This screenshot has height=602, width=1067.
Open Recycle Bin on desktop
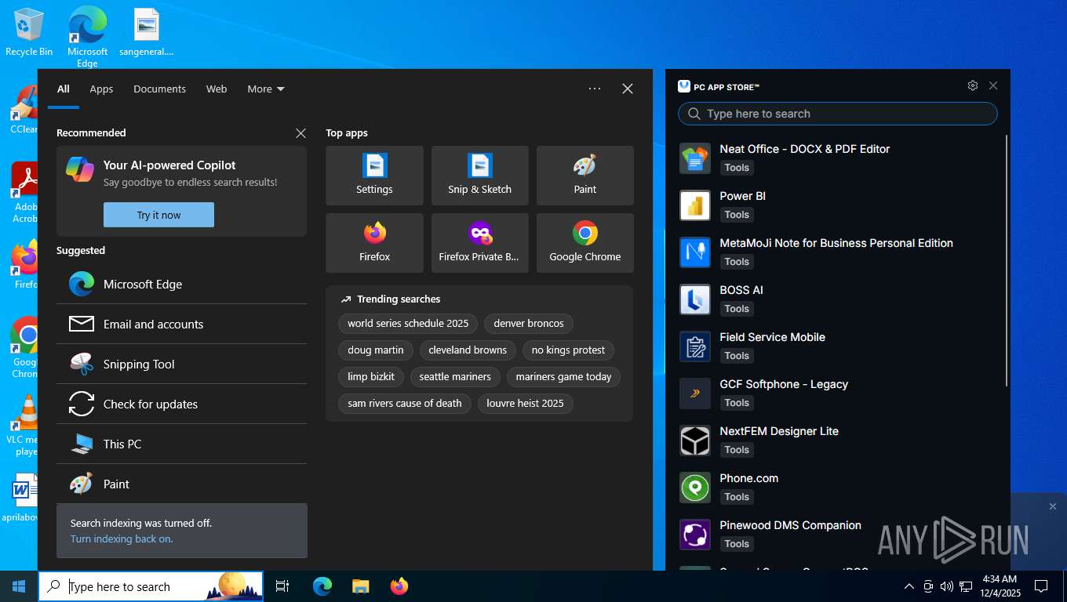tap(29, 32)
